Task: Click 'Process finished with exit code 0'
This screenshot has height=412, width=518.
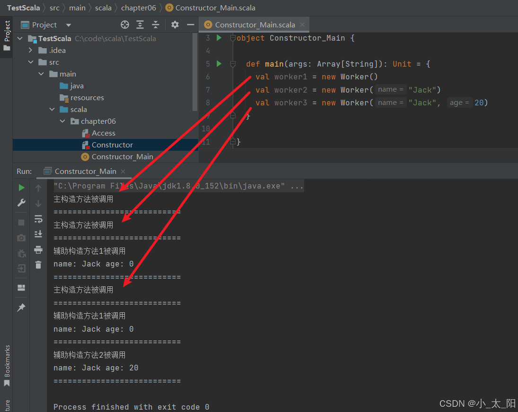Action: tap(131, 407)
